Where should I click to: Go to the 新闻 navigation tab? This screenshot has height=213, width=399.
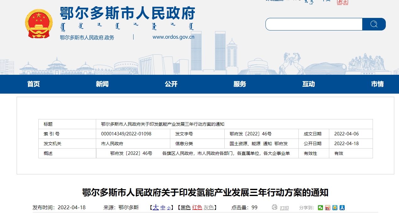pos(102,84)
